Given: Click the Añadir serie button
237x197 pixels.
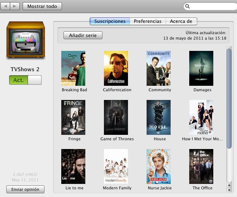Looking at the screenshot, I should pyautogui.click(x=83, y=35).
